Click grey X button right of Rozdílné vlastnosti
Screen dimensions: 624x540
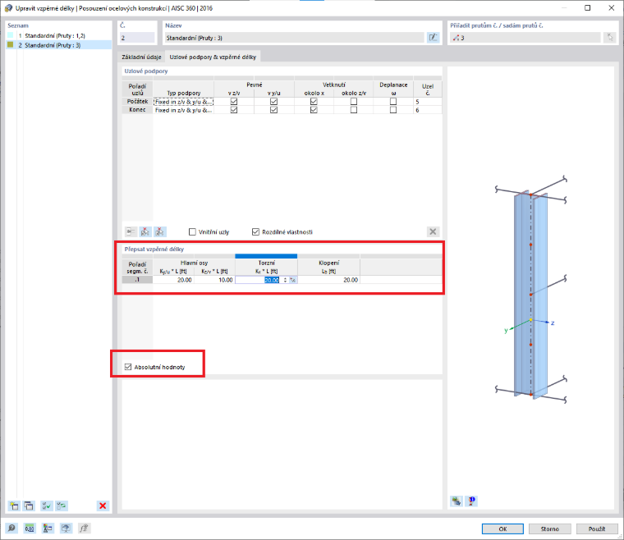click(433, 231)
